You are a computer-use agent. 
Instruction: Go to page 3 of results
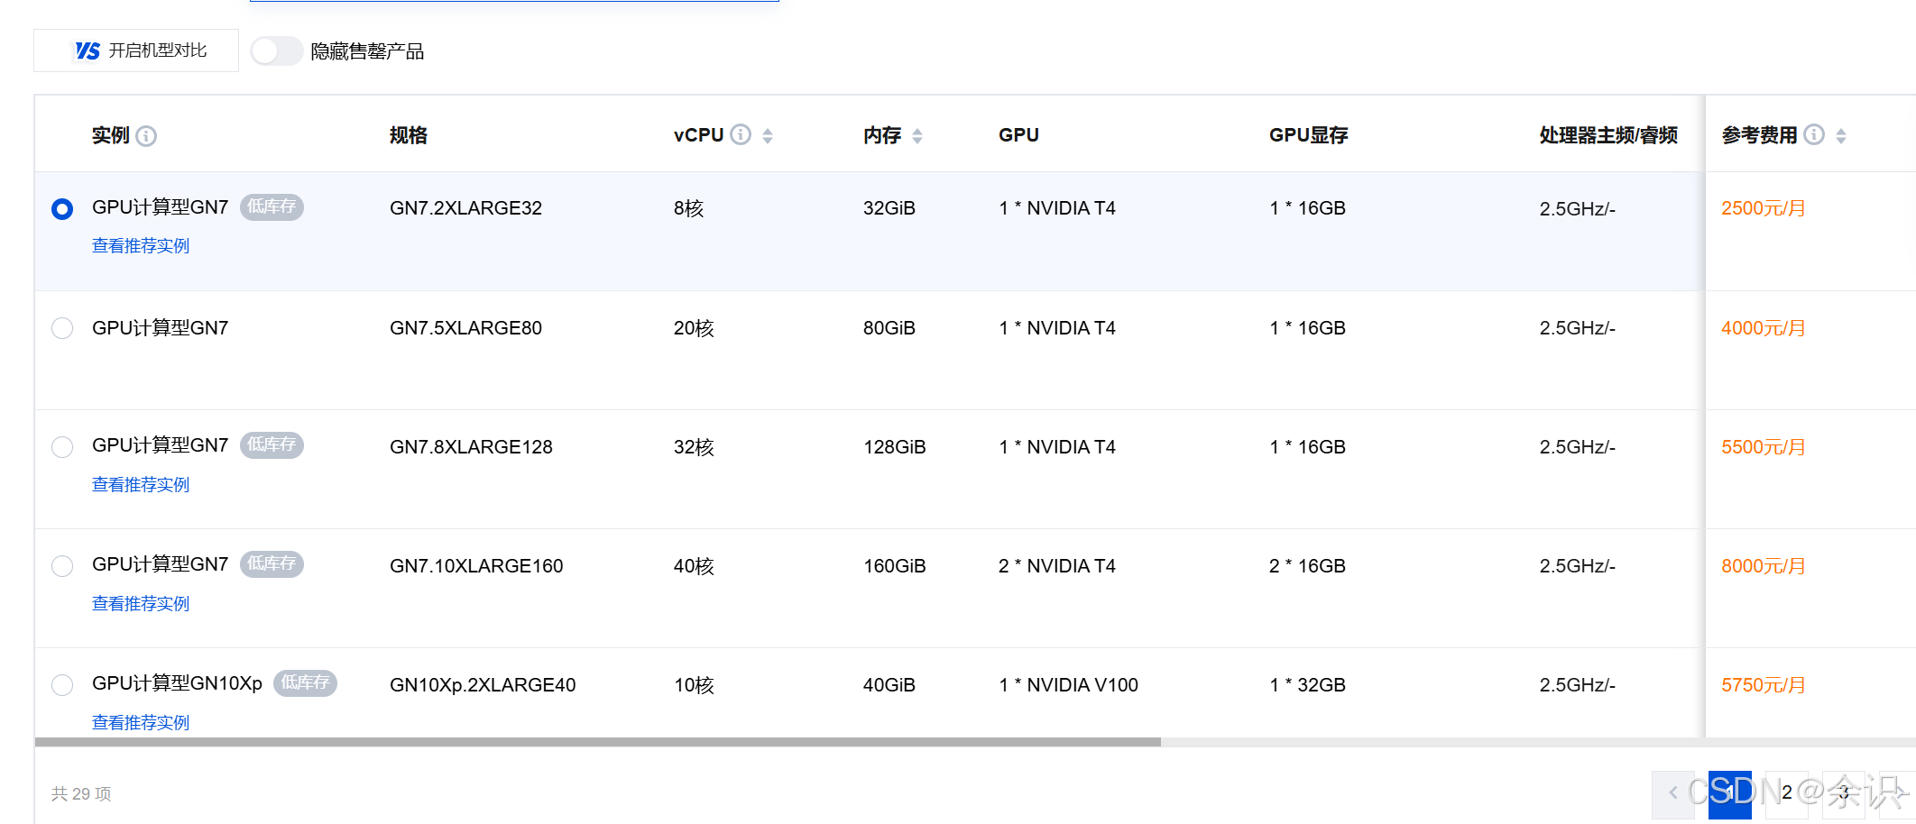point(1844,793)
